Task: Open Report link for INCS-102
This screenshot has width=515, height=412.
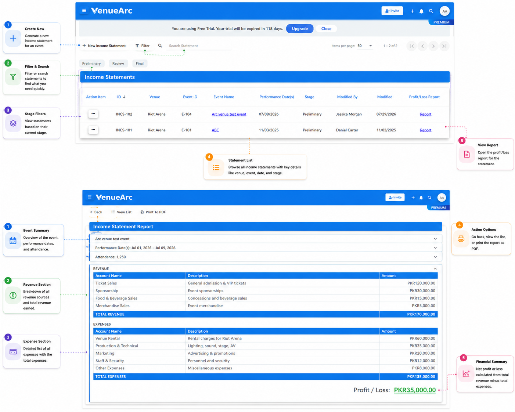Action: 426,114
